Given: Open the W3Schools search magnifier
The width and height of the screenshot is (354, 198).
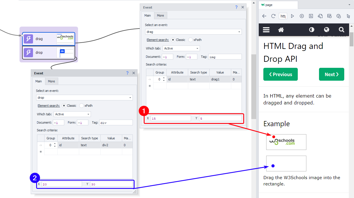Looking at the screenshot, I should point(341,30).
